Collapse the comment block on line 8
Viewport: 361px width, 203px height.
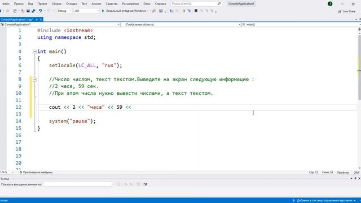[34, 80]
